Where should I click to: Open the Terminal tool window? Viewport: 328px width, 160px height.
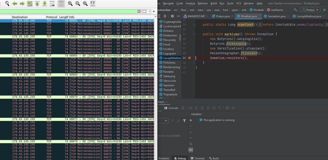[x=197, y=158]
